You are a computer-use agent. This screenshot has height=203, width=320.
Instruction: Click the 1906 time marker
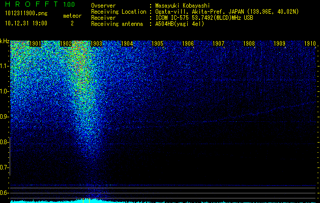click(x=188, y=44)
